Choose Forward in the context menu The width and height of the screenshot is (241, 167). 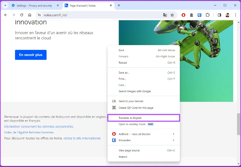tap(144, 56)
